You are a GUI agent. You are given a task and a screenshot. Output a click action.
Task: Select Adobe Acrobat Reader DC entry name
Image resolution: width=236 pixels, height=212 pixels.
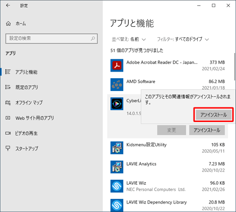tap(162, 62)
